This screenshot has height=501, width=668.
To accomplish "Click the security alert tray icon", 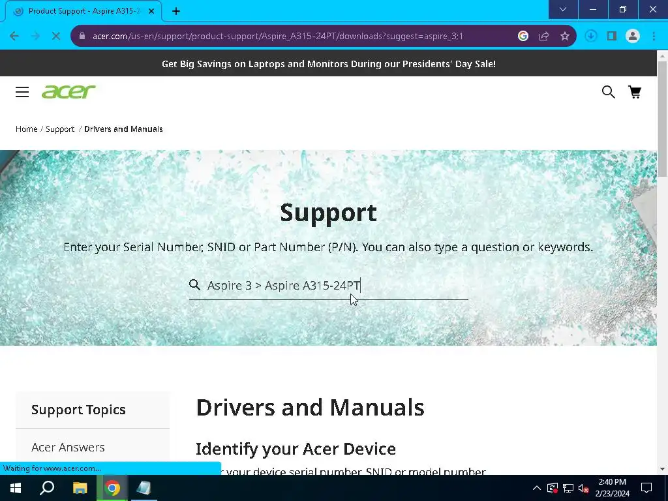I will click(553, 488).
